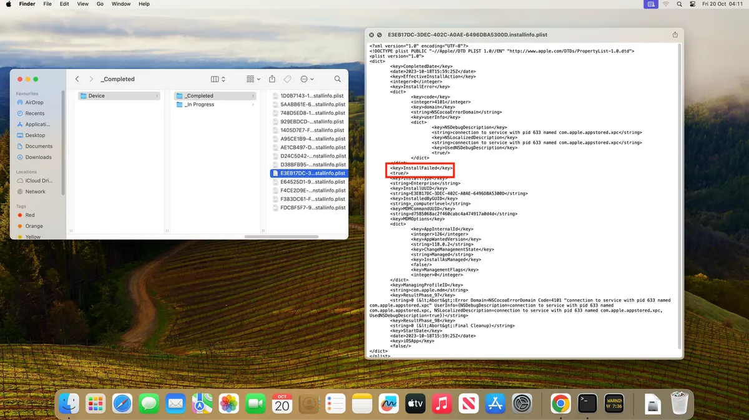Click Share icon in plist preview window
The image size is (749, 420).
click(x=675, y=35)
